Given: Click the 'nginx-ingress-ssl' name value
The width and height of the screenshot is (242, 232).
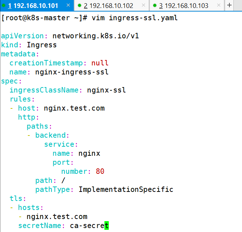Looking at the screenshot, I should (72, 72).
